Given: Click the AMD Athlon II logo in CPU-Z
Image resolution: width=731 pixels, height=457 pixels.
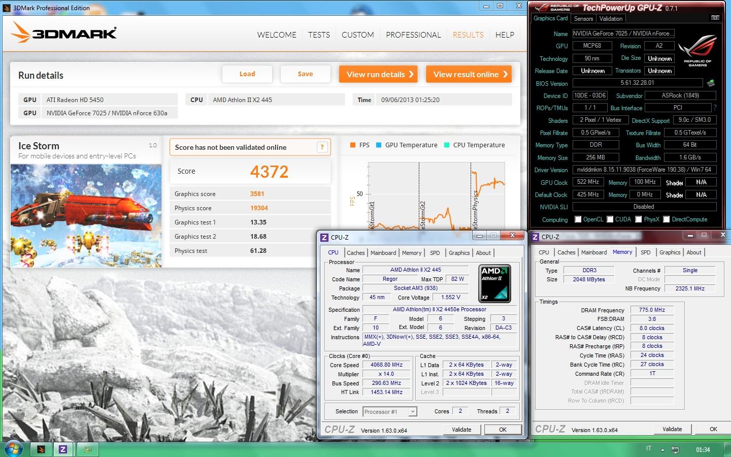Looking at the screenshot, I should tap(495, 283).
